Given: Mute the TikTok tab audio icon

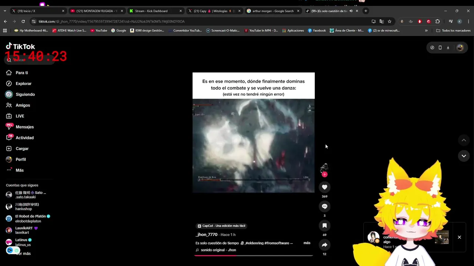Looking at the screenshot, I should pyautogui.click(x=351, y=11).
